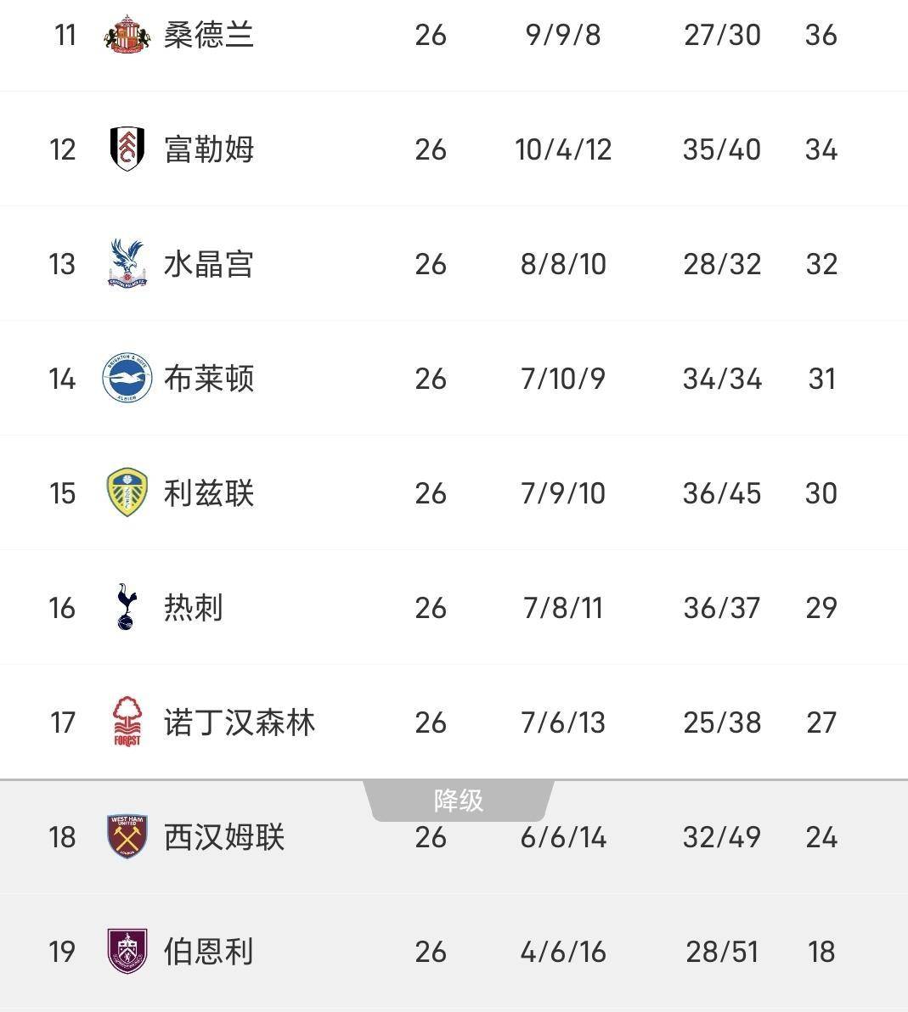Click the 富勒姆 team name
908x1012 pixels.
(x=208, y=149)
